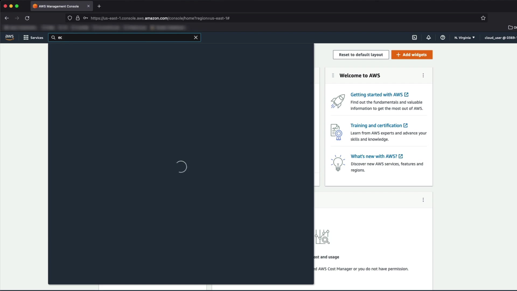Open the cloud_user account menu

[500, 37]
